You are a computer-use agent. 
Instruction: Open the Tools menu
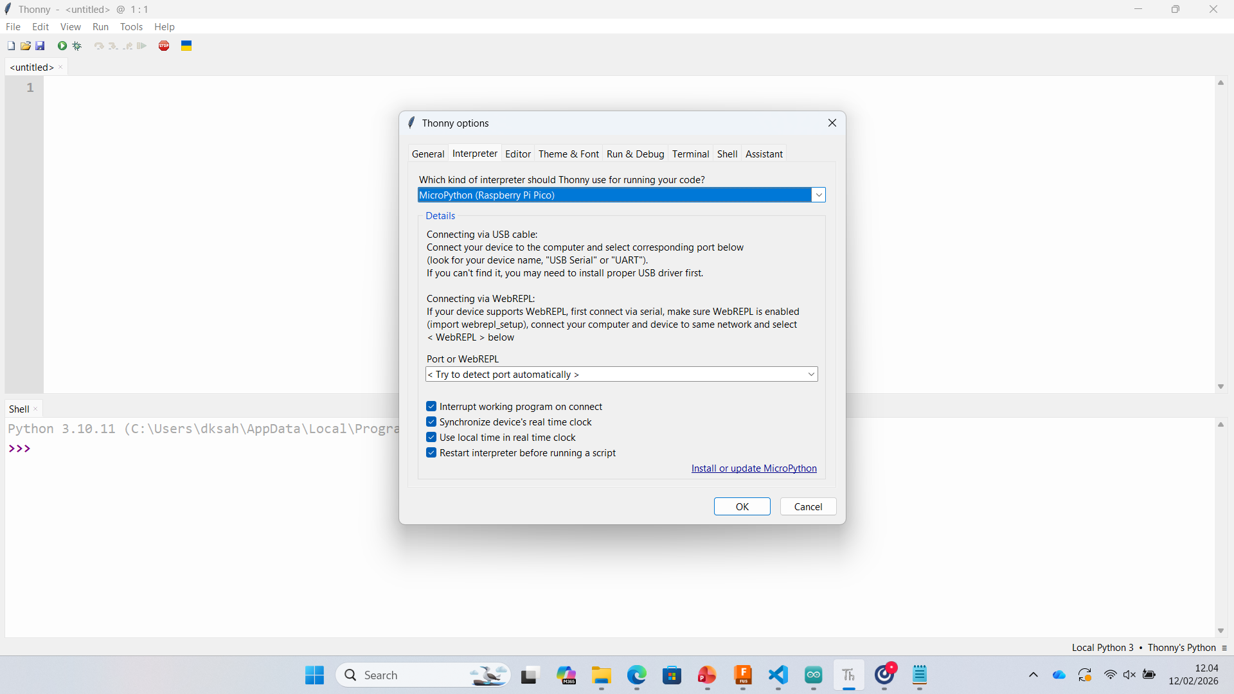pos(131,27)
